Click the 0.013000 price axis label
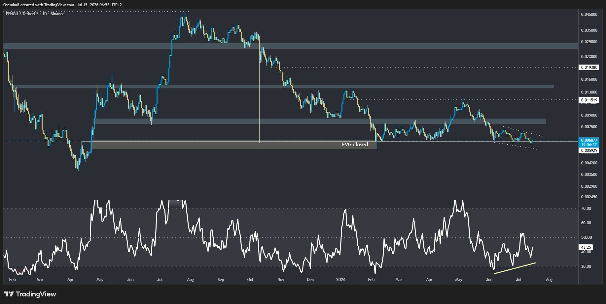The height and width of the screenshot is (304, 606). point(589,92)
